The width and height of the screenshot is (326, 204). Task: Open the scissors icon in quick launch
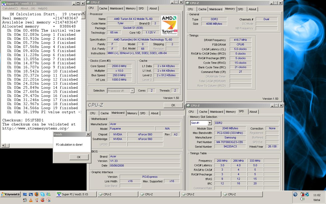(48, 200)
